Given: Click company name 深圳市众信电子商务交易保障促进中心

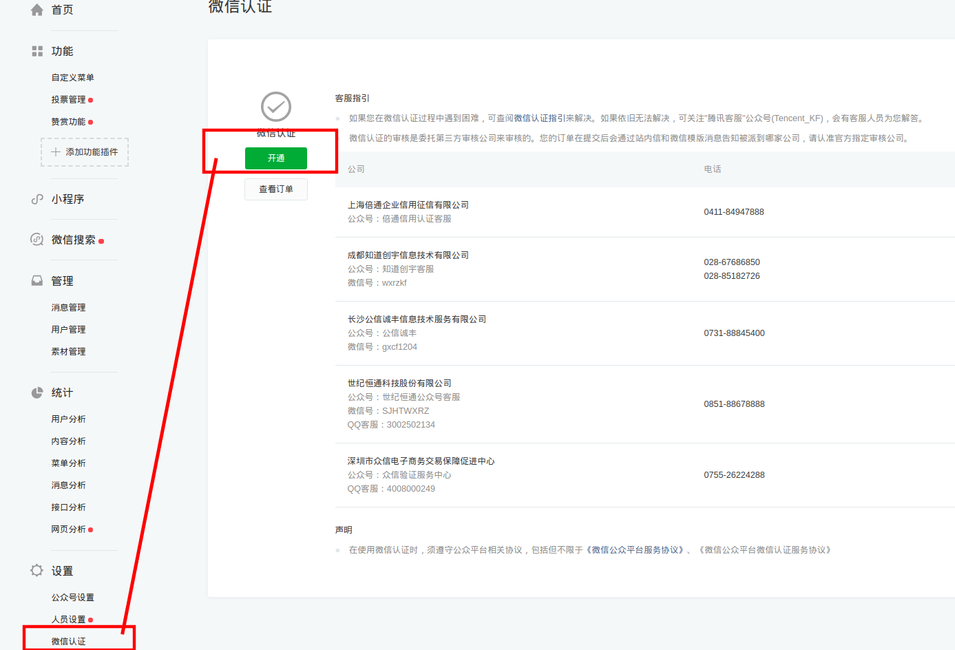Looking at the screenshot, I should [x=421, y=461].
